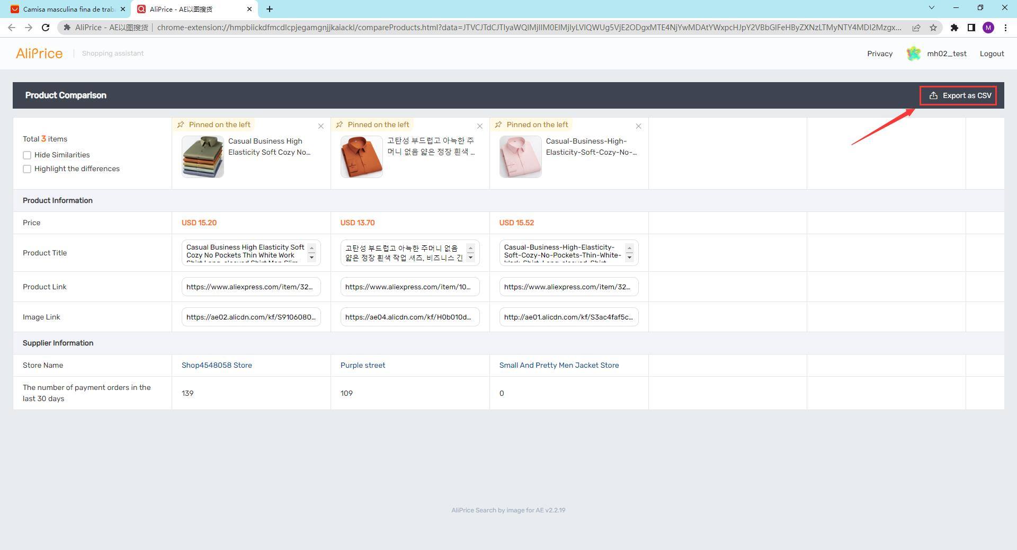Click the mh02_test username
The width and height of the screenshot is (1017, 550).
pos(947,54)
